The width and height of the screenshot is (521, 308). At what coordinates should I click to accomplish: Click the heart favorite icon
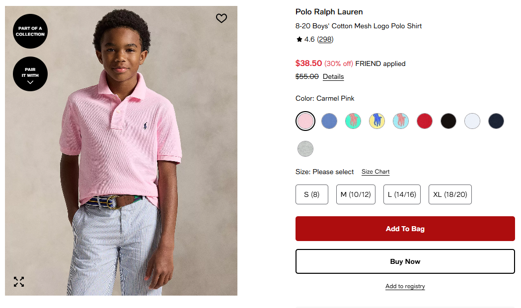tap(222, 18)
